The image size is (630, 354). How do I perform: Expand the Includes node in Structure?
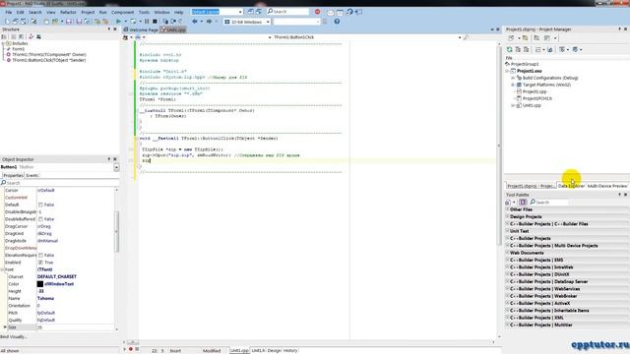(3, 43)
